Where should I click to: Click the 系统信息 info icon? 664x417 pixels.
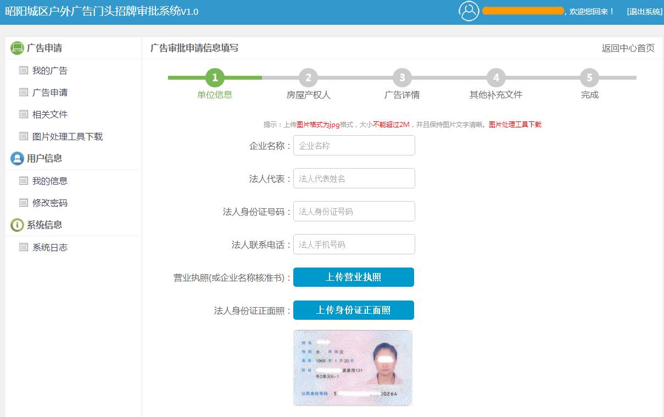pyautogui.click(x=16, y=225)
